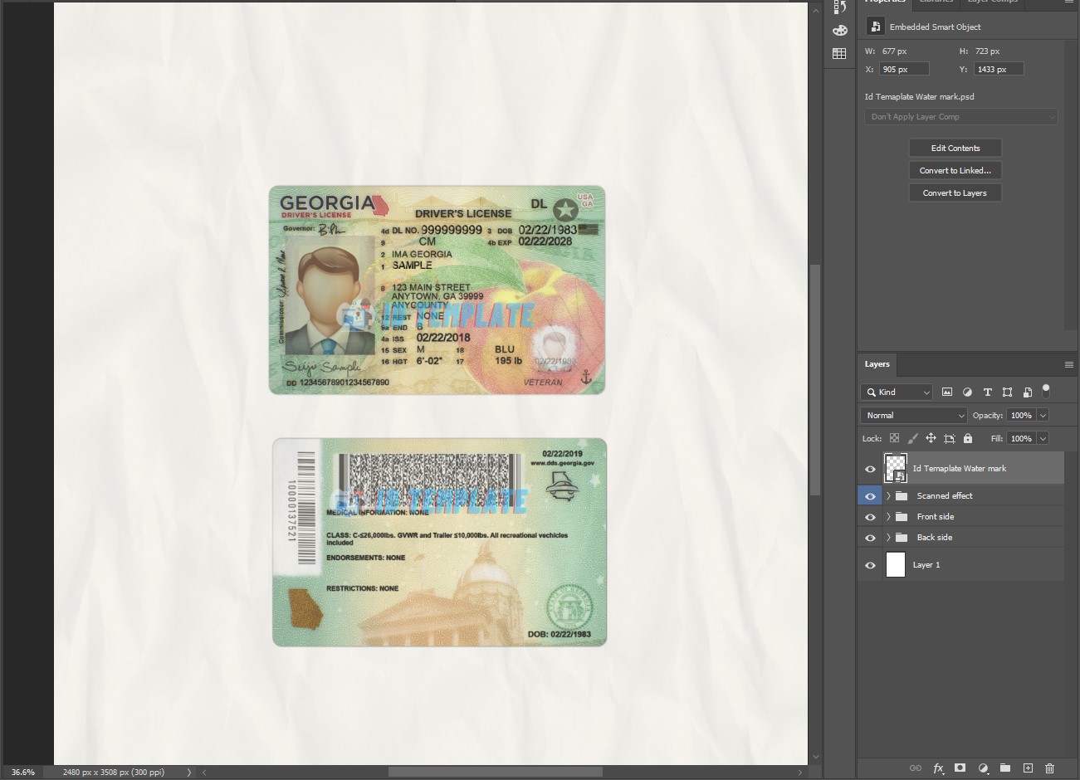This screenshot has width=1080, height=780.
Task: Click the Y position field
Action: click(x=999, y=69)
